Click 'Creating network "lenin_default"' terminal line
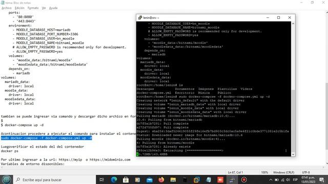The width and height of the screenshot is (328, 184). pos(190,101)
